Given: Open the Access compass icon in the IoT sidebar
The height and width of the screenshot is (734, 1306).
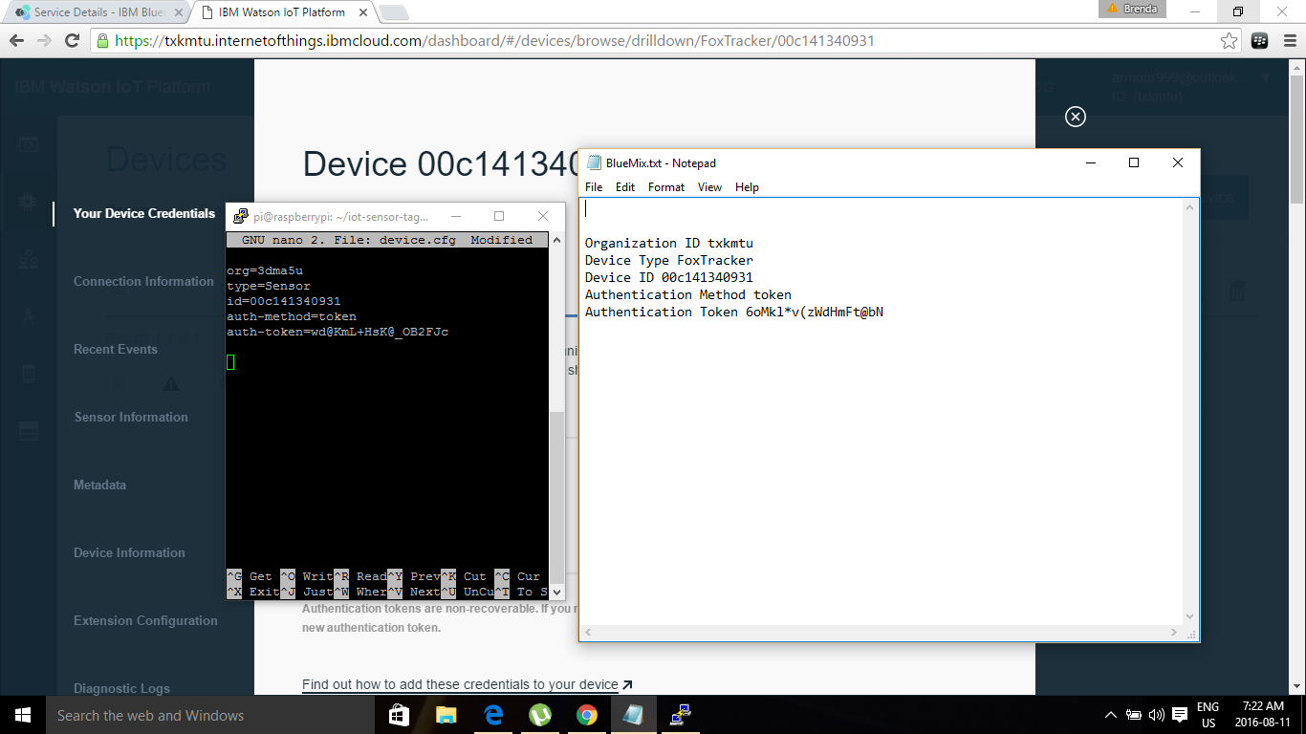Looking at the screenshot, I should click(28, 315).
